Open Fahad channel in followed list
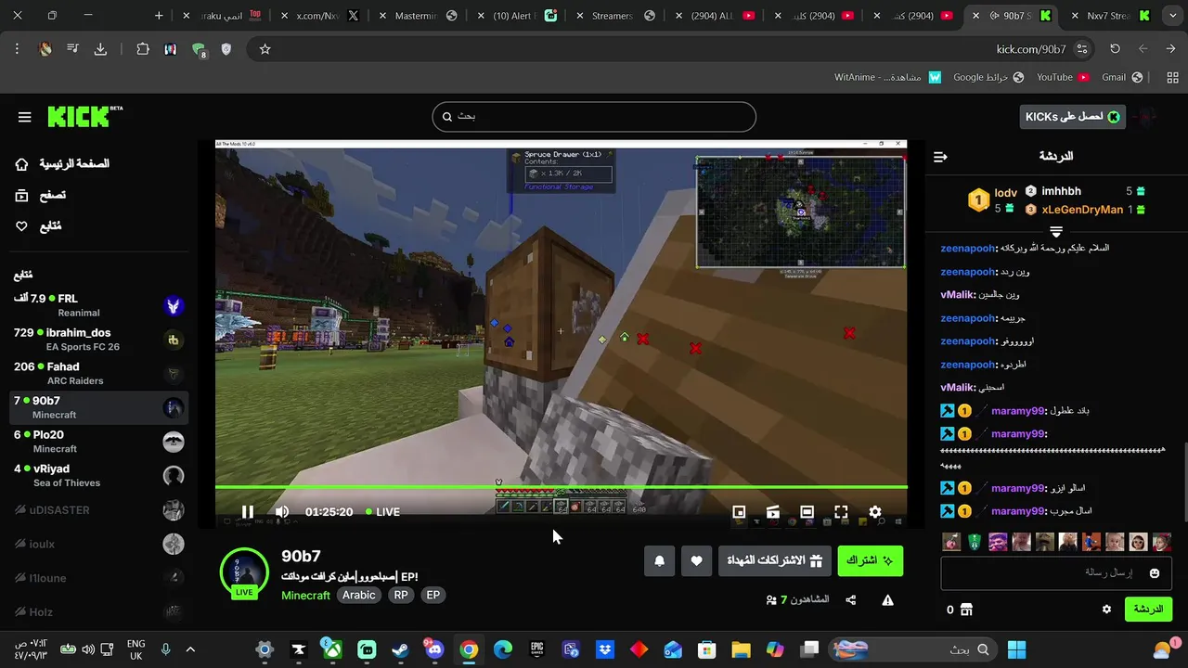1188x668 pixels. click(98, 373)
